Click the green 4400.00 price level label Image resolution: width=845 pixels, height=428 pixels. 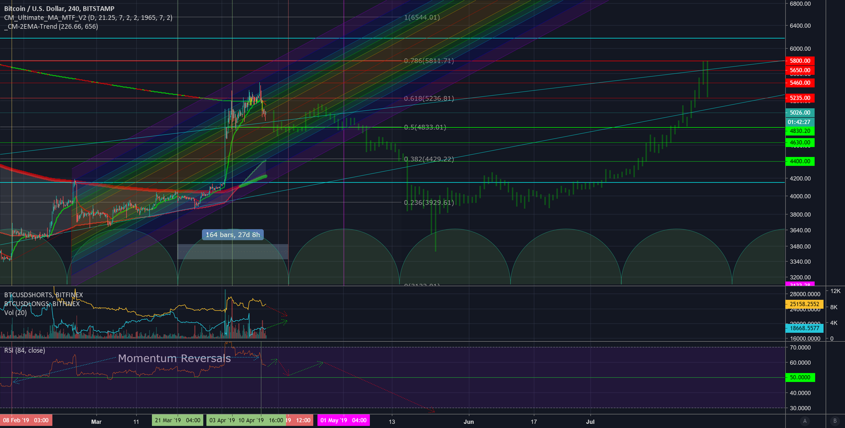(x=800, y=161)
